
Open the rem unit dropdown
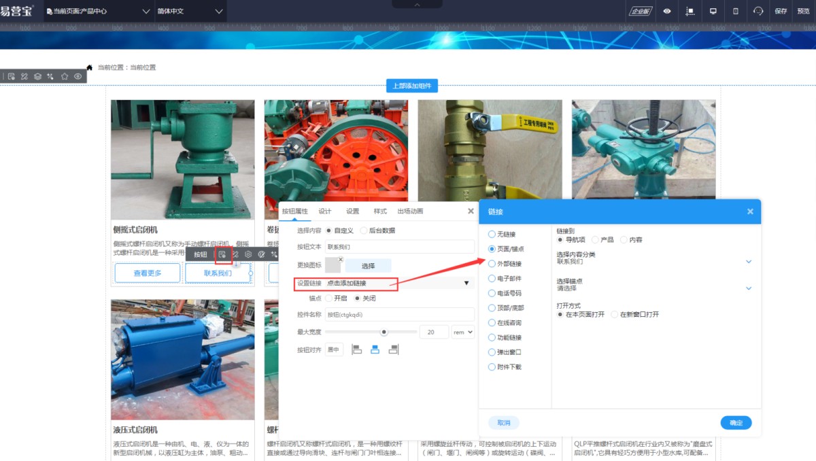[462, 332]
